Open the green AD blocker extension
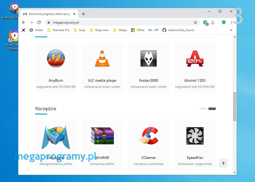Screen dimensions: 255x182 coord(205,22)
